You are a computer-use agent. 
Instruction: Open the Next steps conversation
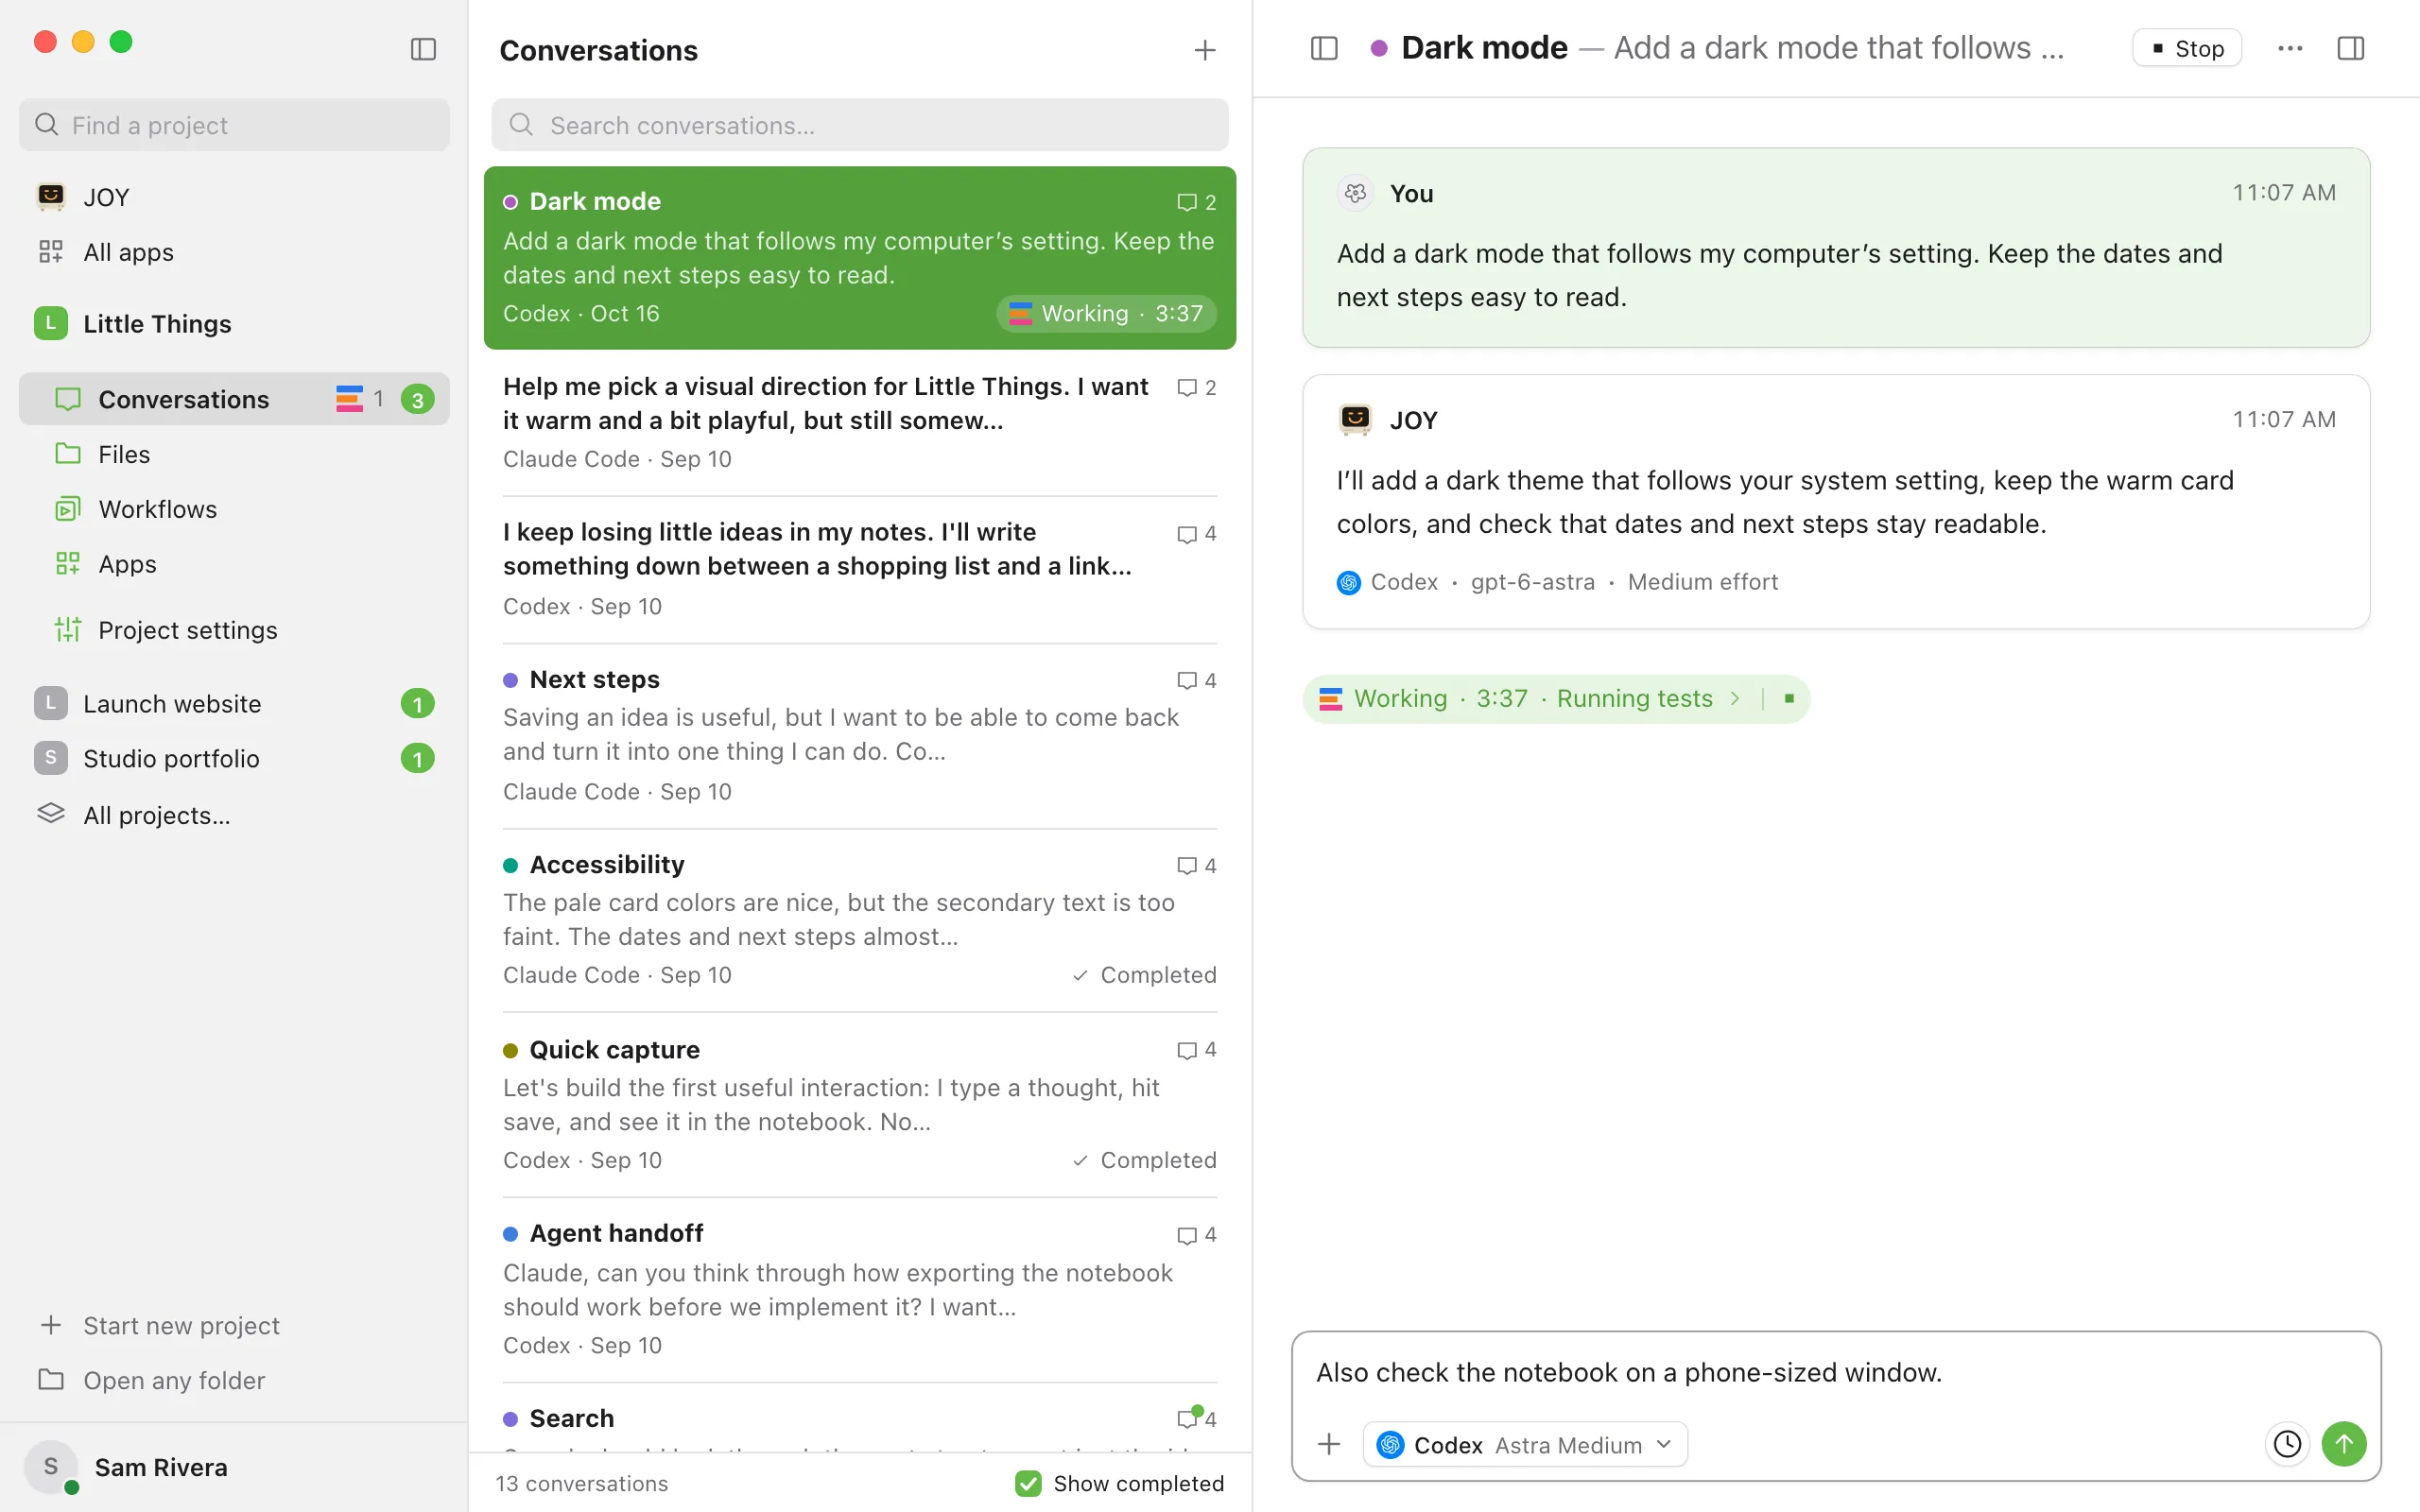pyautogui.click(x=859, y=736)
